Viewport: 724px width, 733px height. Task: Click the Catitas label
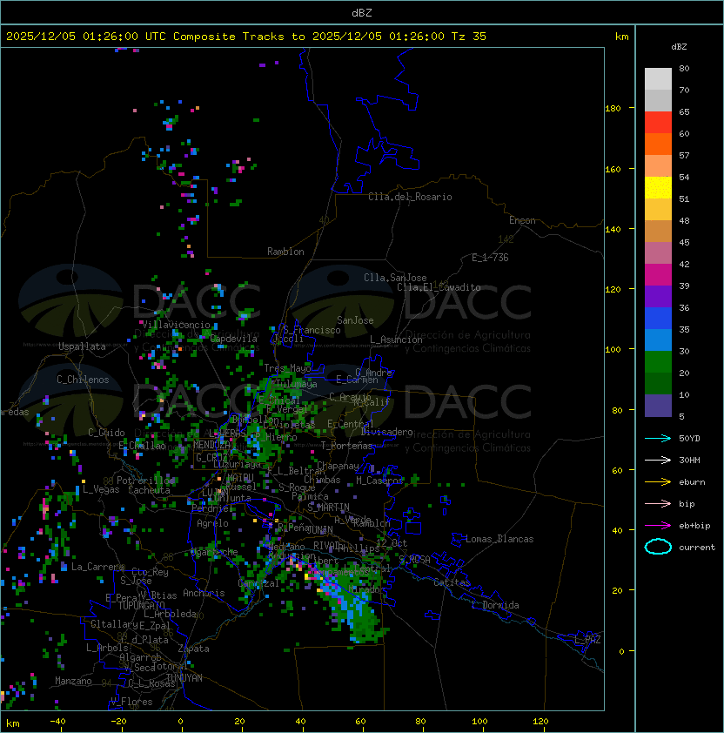coord(452,583)
